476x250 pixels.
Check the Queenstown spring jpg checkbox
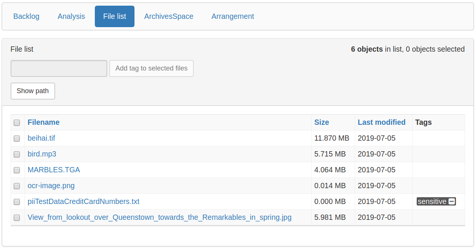[x=17, y=218]
